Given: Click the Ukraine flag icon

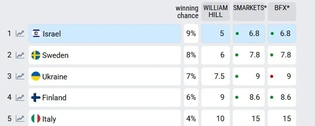Looking at the screenshot, I should point(36,76).
